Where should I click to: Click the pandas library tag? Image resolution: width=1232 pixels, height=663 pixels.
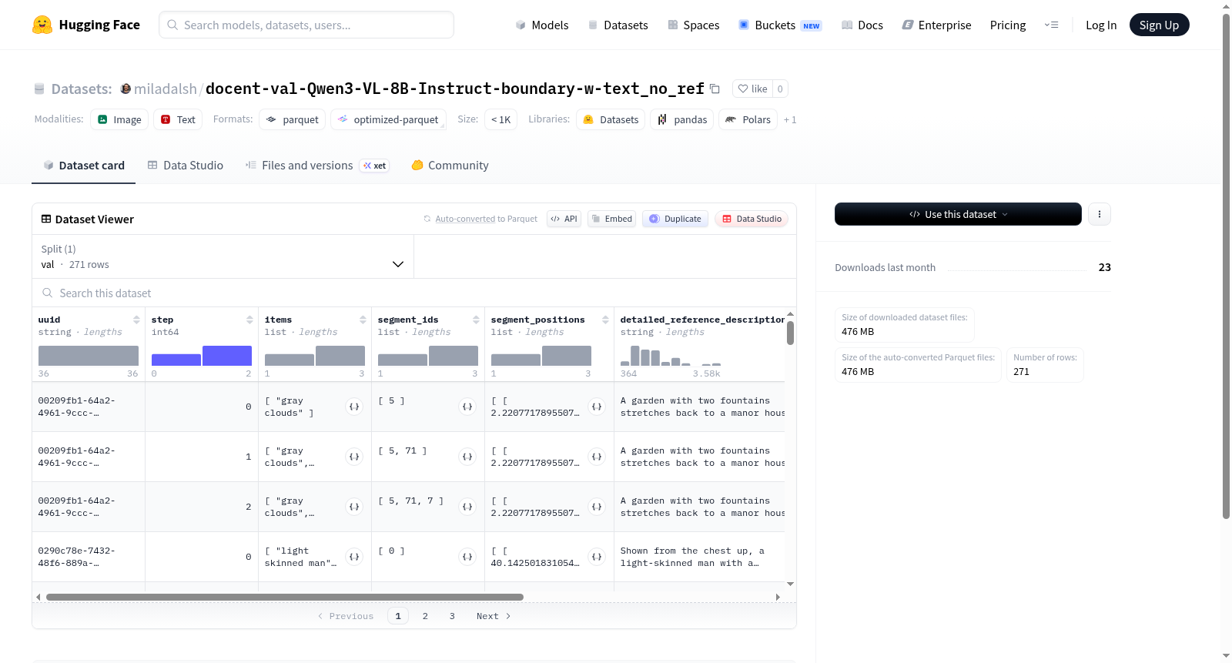682,119
